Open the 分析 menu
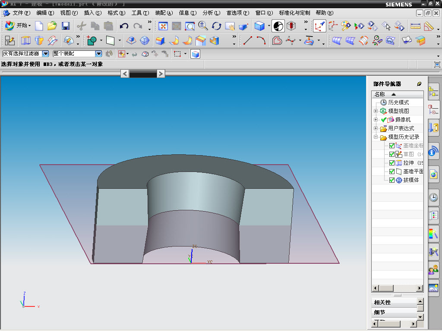The image size is (442, 331). click(211, 13)
